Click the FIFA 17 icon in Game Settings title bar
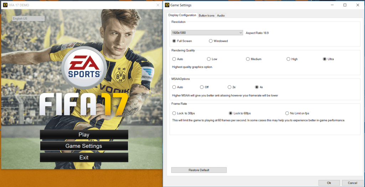365x187 pixels. click(166, 5)
